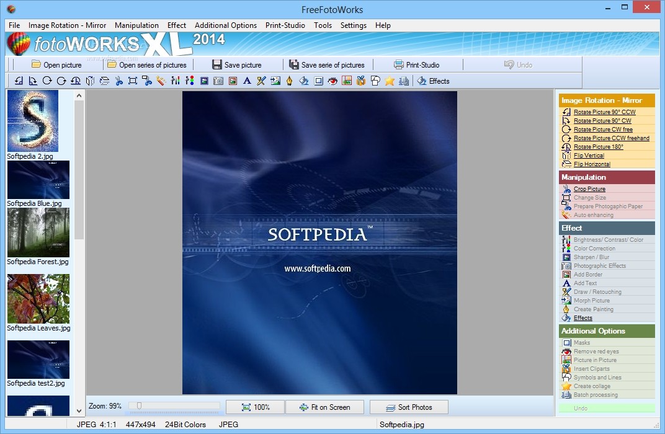The height and width of the screenshot is (434, 665).
Task: Click Save serie of pictures button
Action: [x=326, y=65]
